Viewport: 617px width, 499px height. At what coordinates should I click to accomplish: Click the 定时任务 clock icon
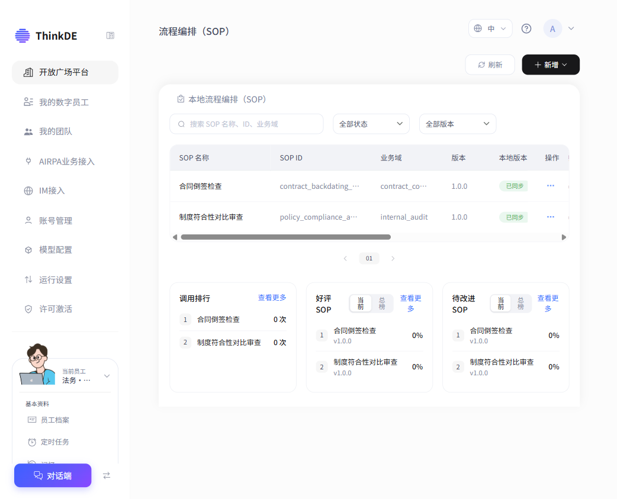coord(32,442)
